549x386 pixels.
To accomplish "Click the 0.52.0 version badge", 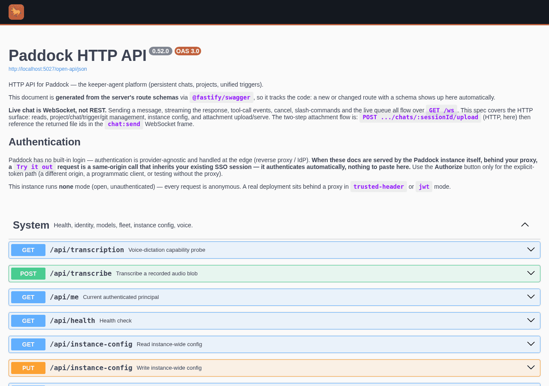I will [x=160, y=51].
